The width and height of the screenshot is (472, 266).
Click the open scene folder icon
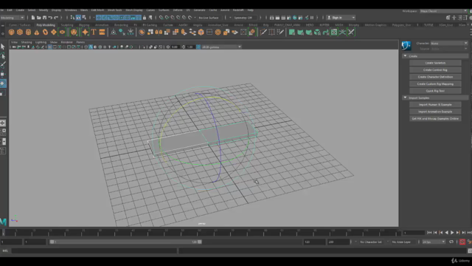[39, 18]
